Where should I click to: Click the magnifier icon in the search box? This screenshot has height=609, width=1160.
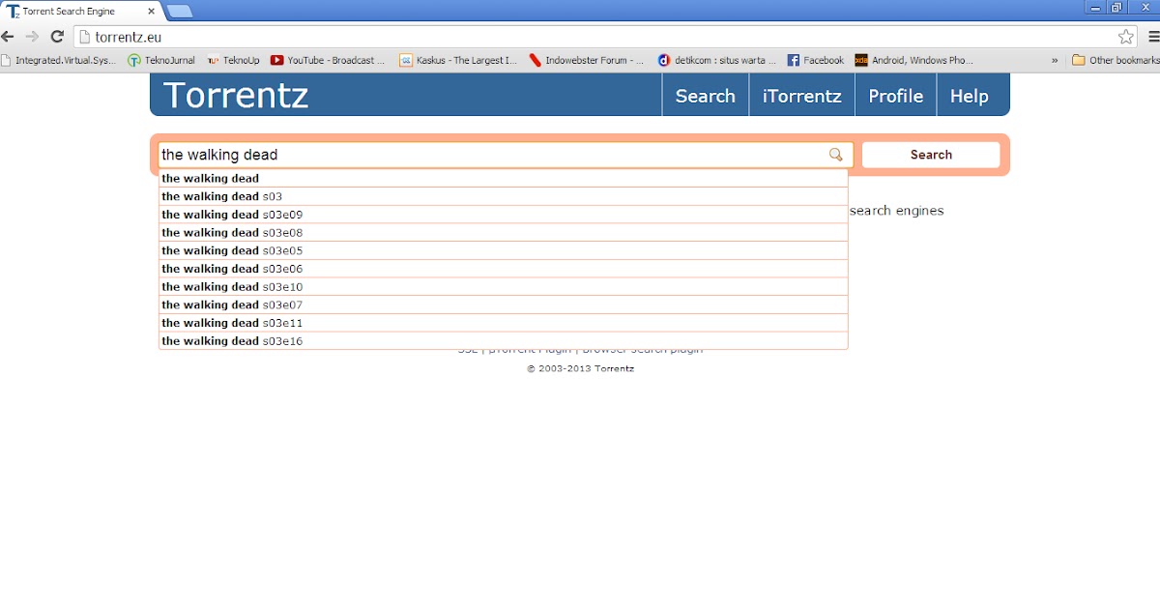[x=836, y=155]
